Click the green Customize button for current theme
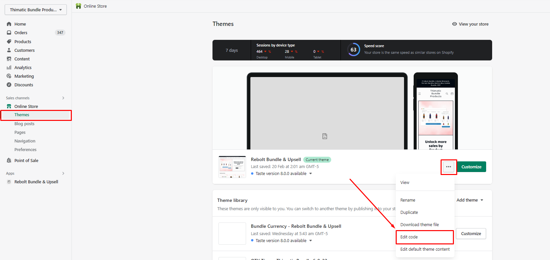 (x=472, y=167)
